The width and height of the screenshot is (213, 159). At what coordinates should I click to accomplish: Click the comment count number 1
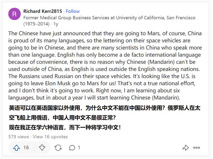point(79,148)
